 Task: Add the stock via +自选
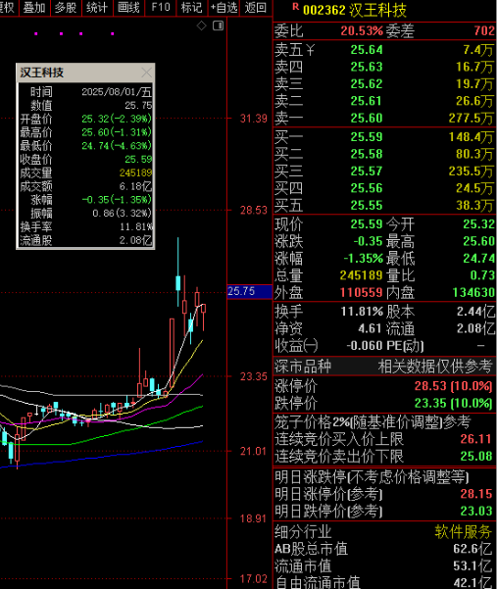pyautogui.click(x=224, y=7)
